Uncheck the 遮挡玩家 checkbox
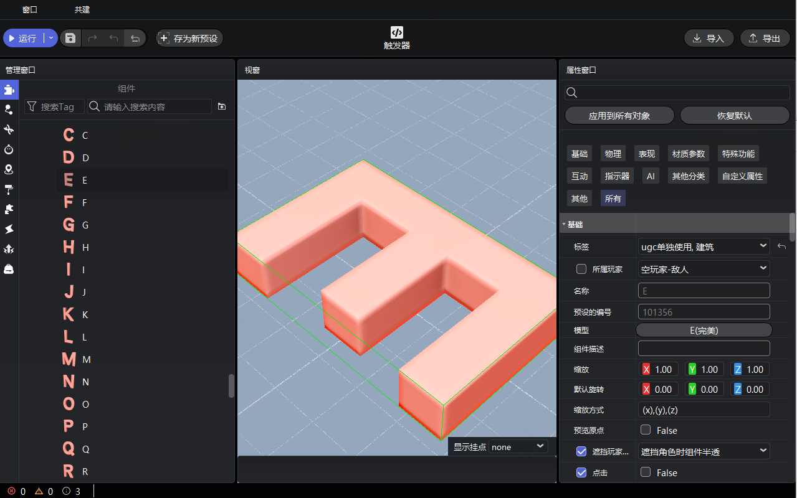Image resolution: width=797 pixels, height=498 pixels. click(581, 451)
